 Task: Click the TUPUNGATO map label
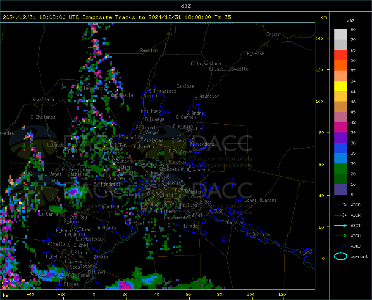pos(74,235)
